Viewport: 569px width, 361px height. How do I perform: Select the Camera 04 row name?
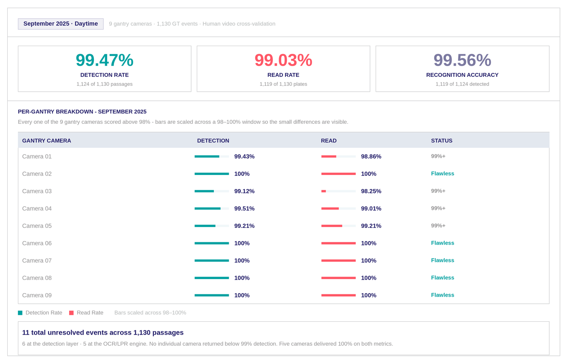[x=37, y=209]
